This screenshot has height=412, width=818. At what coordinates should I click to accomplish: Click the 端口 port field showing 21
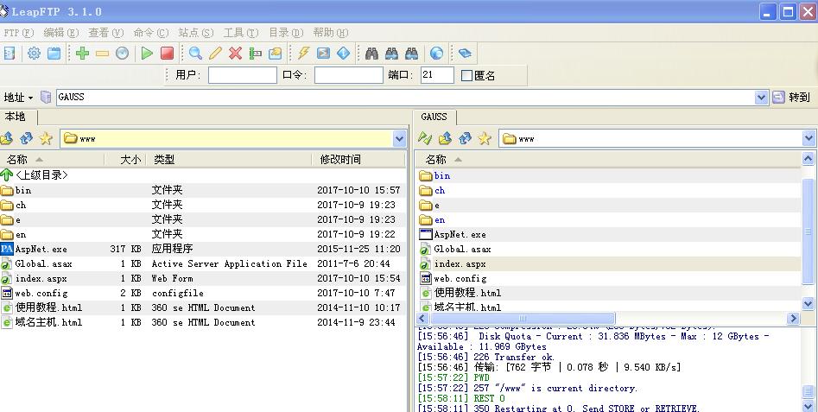point(437,75)
